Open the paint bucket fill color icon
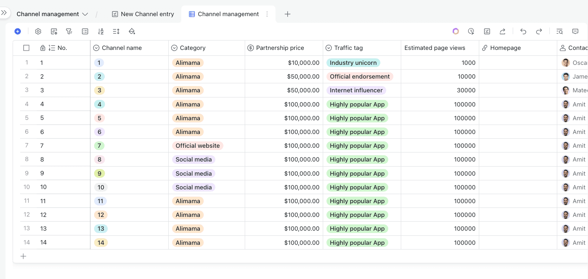Screen dimensions: 588x279 132,31
